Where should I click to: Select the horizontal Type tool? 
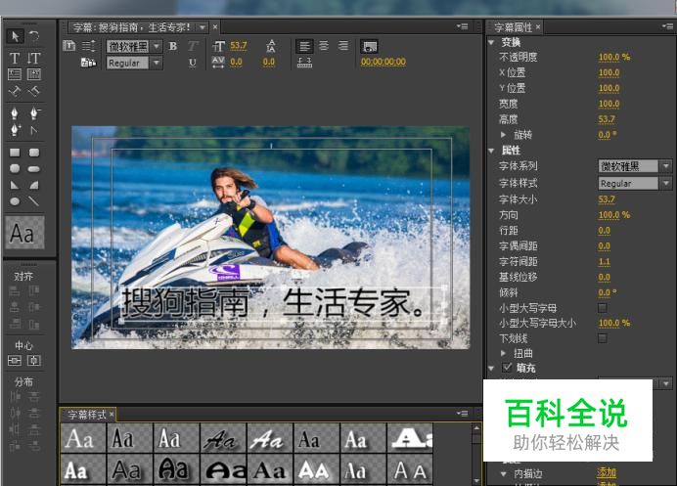click(15, 59)
